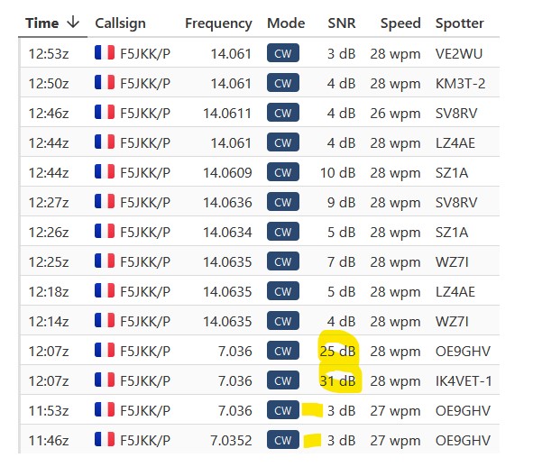Click the French flag in the 11:46z row
Screen dimensions: 533x476
tap(105, 440)
